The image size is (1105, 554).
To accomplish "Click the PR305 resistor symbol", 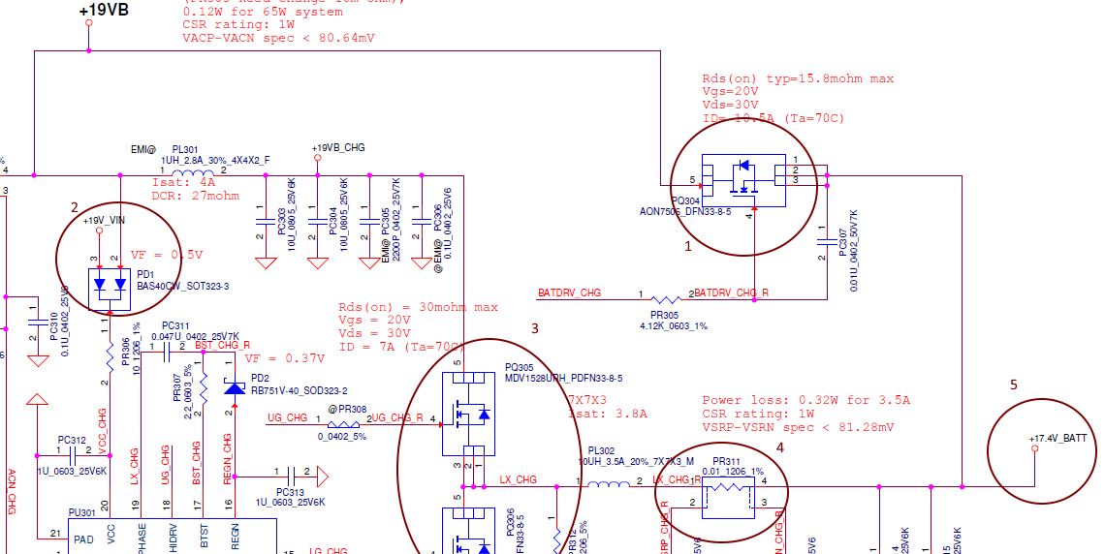I will (665, 300).
